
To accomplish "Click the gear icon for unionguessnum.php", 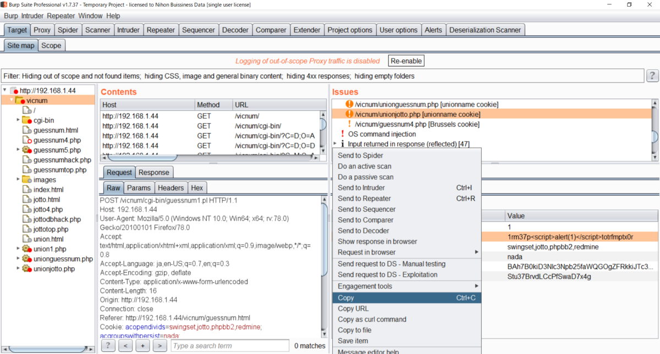I will pyautogui.click(x=27, y=259).
